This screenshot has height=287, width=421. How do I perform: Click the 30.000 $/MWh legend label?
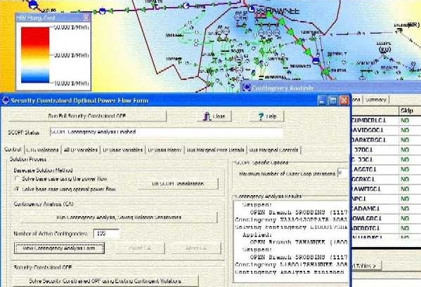72,55
